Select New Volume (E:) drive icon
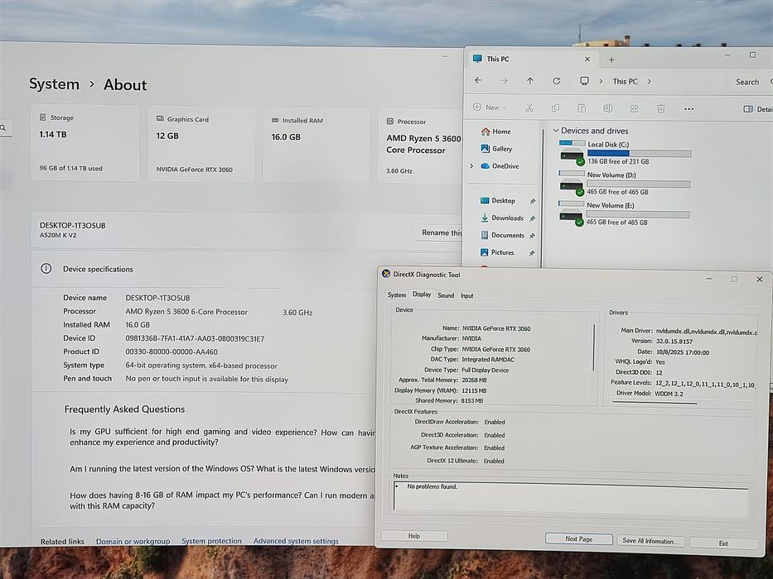The image size is (773, 579). (571, 213)
